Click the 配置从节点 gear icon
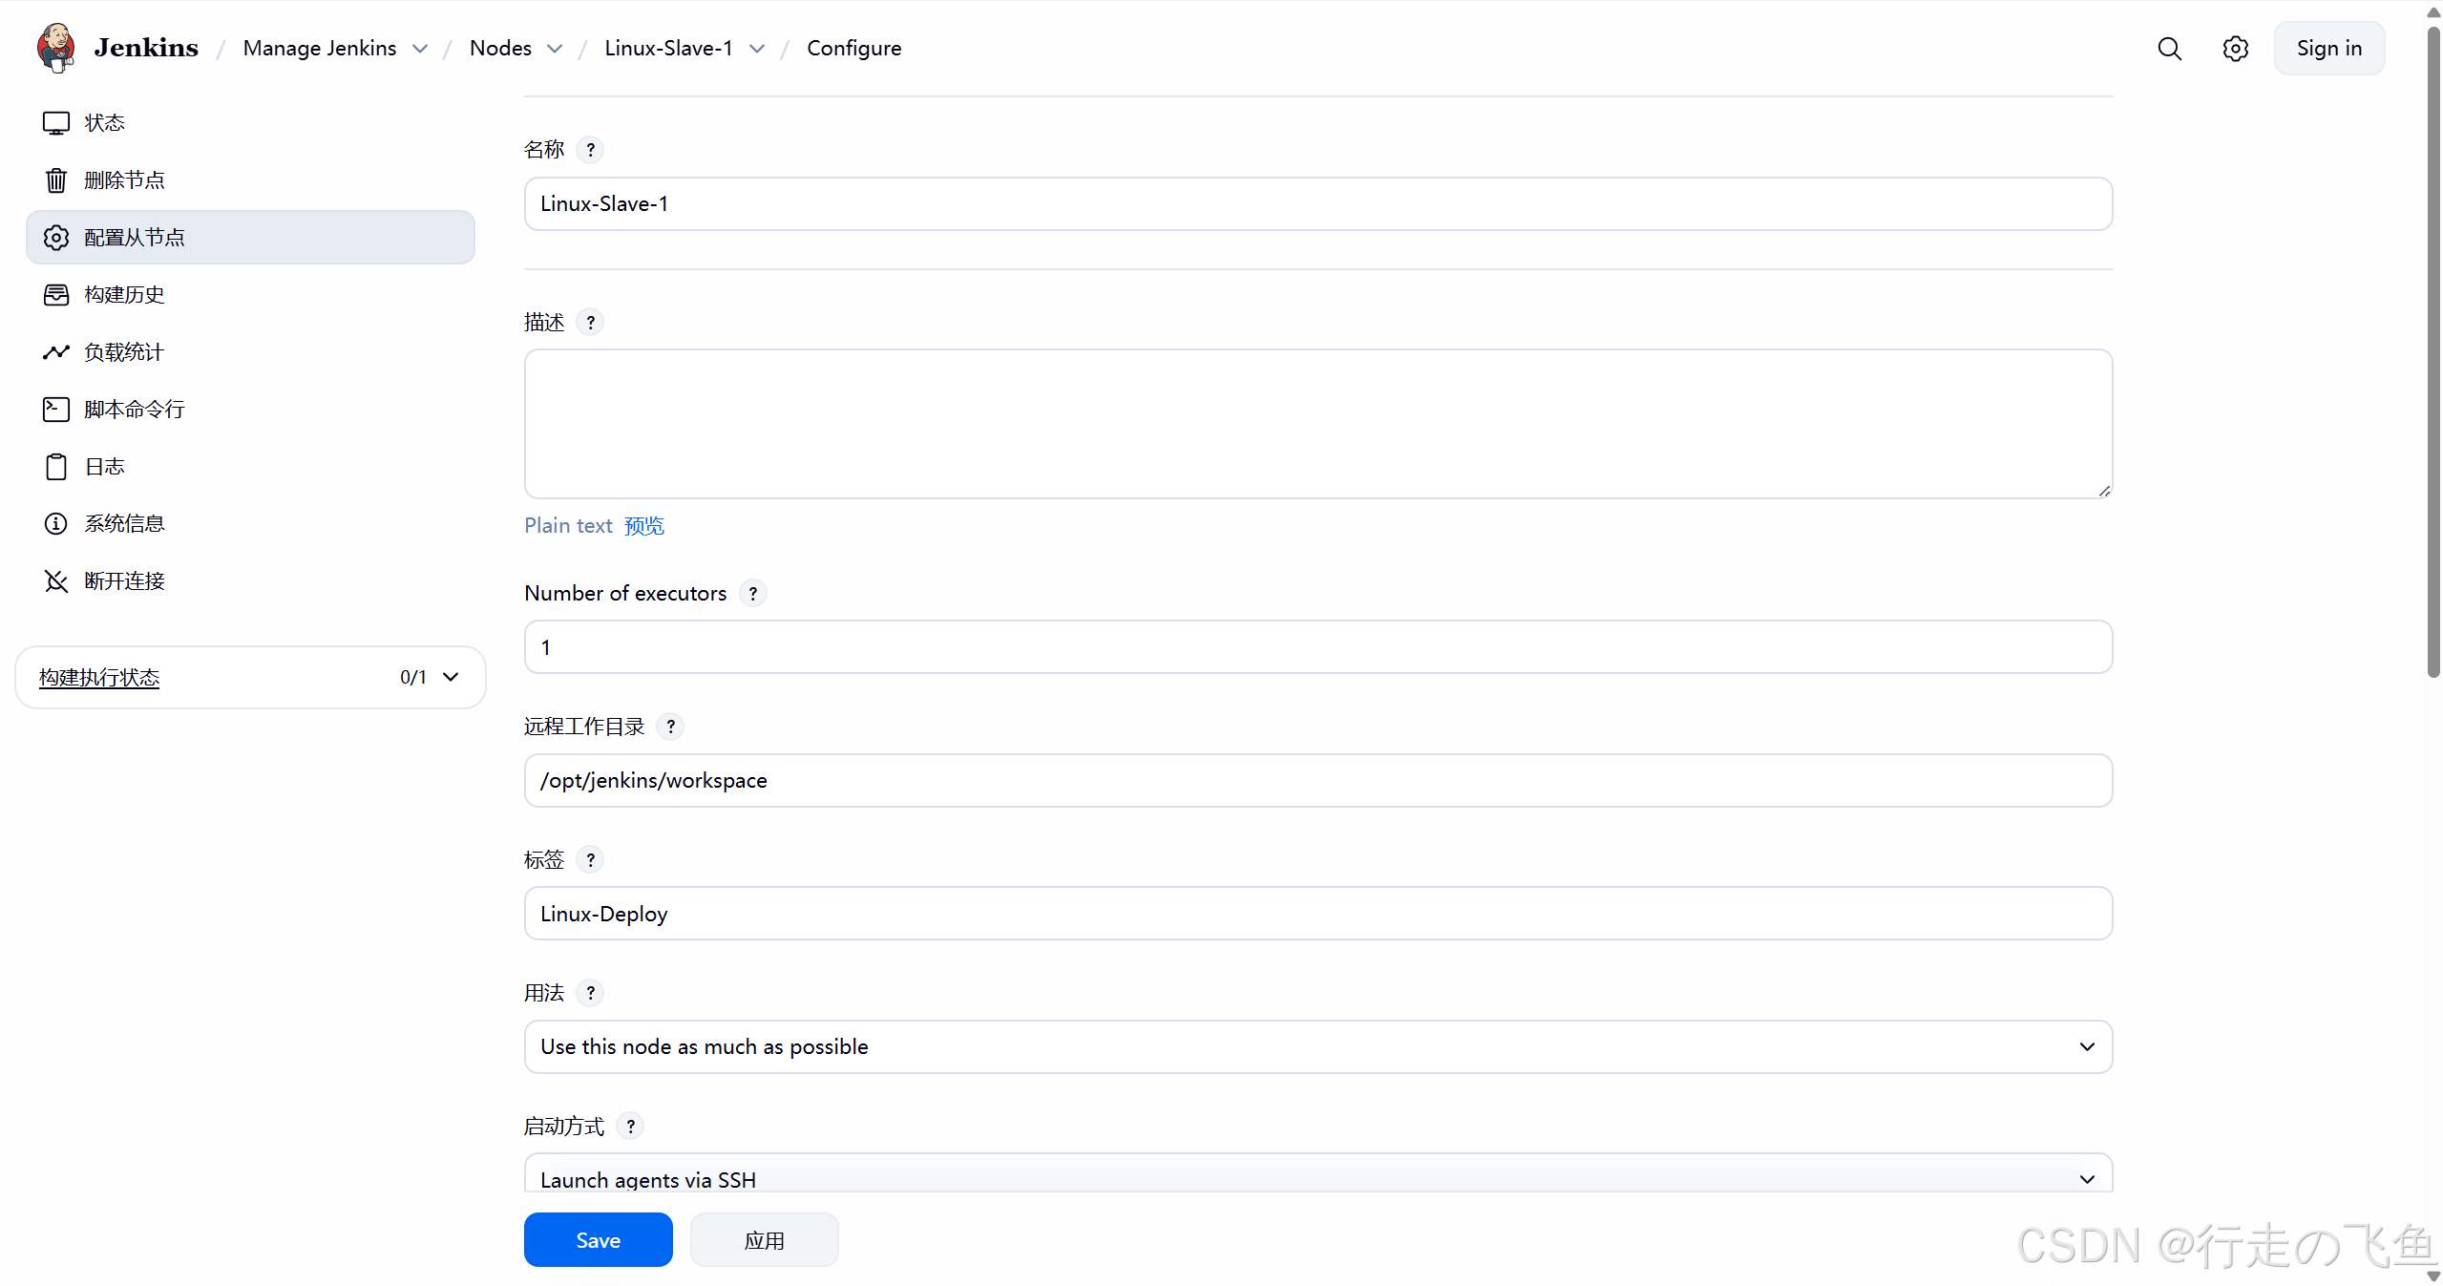 pyautogui.click(x=56, y=238)
